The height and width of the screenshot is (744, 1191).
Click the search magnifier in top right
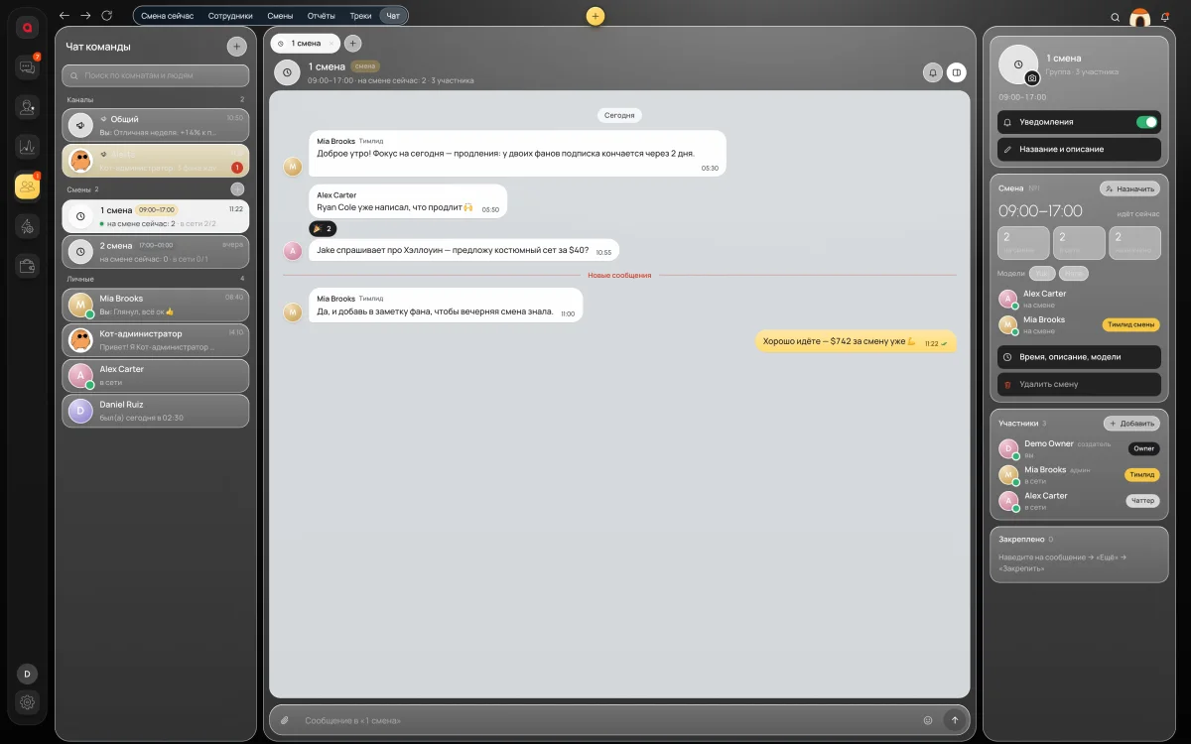click(x=1116, y=17)
